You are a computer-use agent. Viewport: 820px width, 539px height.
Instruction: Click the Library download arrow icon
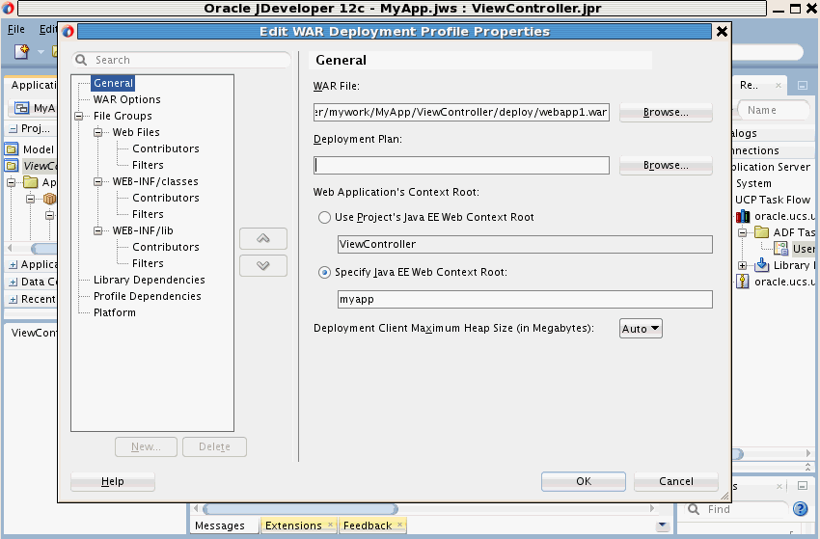click(x=761, y=265)
